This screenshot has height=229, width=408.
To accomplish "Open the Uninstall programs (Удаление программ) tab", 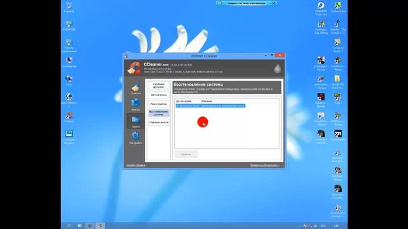I will [159, 86].
